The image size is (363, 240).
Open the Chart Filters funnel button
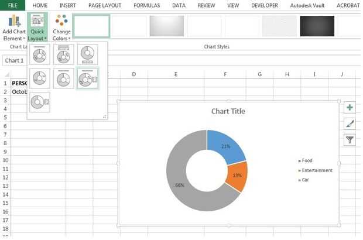click(x=350, y=139)
